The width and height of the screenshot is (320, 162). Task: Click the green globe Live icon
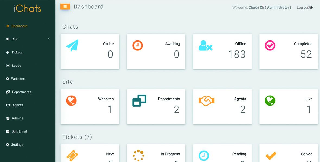click(x=270, y=101)
